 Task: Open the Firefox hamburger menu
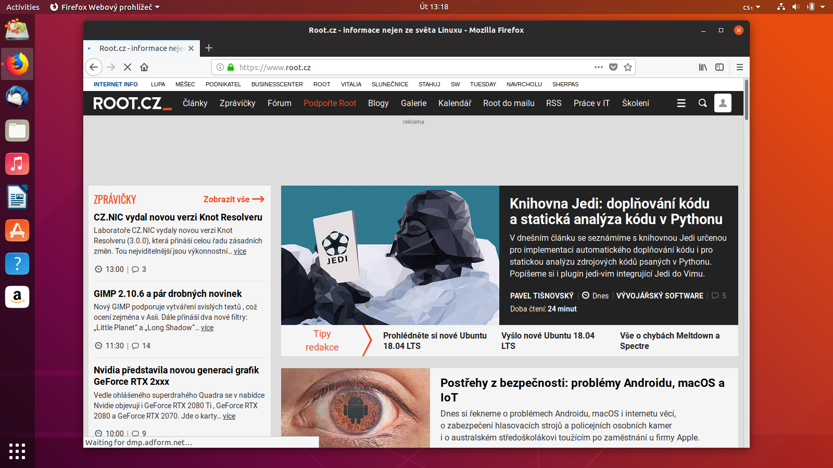click(739, 67)
